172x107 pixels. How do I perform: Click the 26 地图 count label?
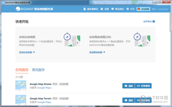coord(19,77)
